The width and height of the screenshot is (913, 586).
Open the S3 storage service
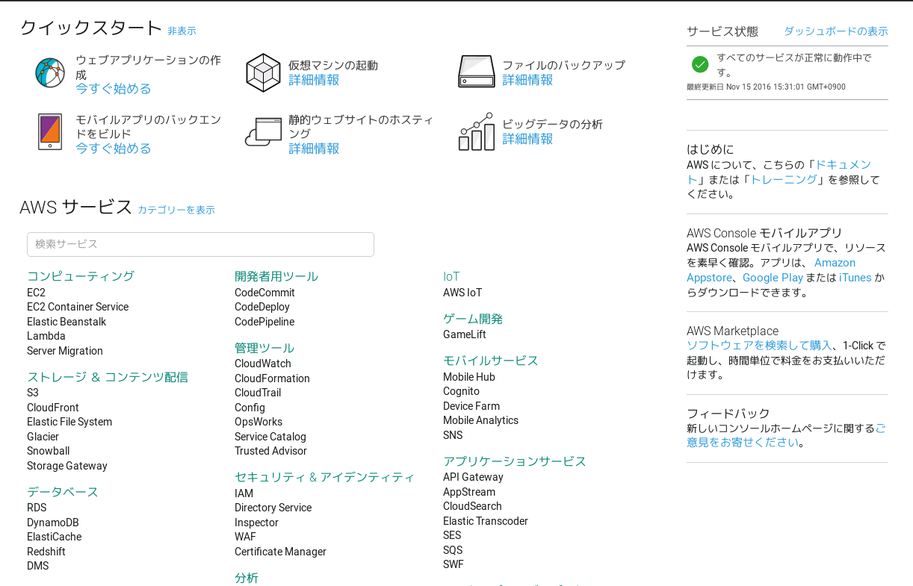pos(33,393)
